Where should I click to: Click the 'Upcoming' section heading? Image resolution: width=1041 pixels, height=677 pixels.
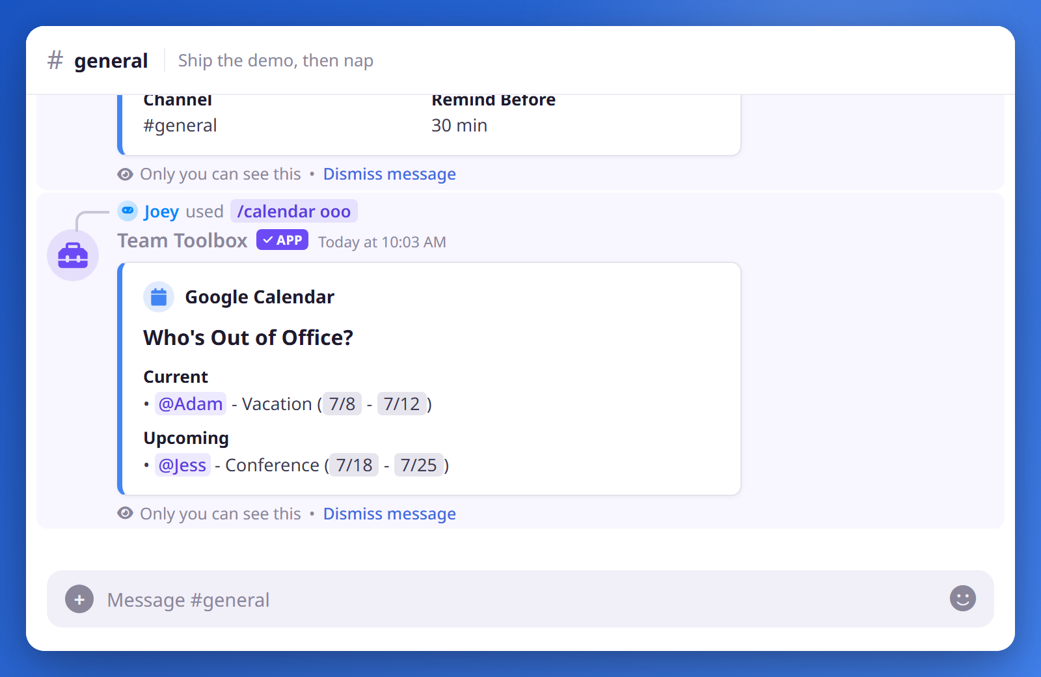186,439
